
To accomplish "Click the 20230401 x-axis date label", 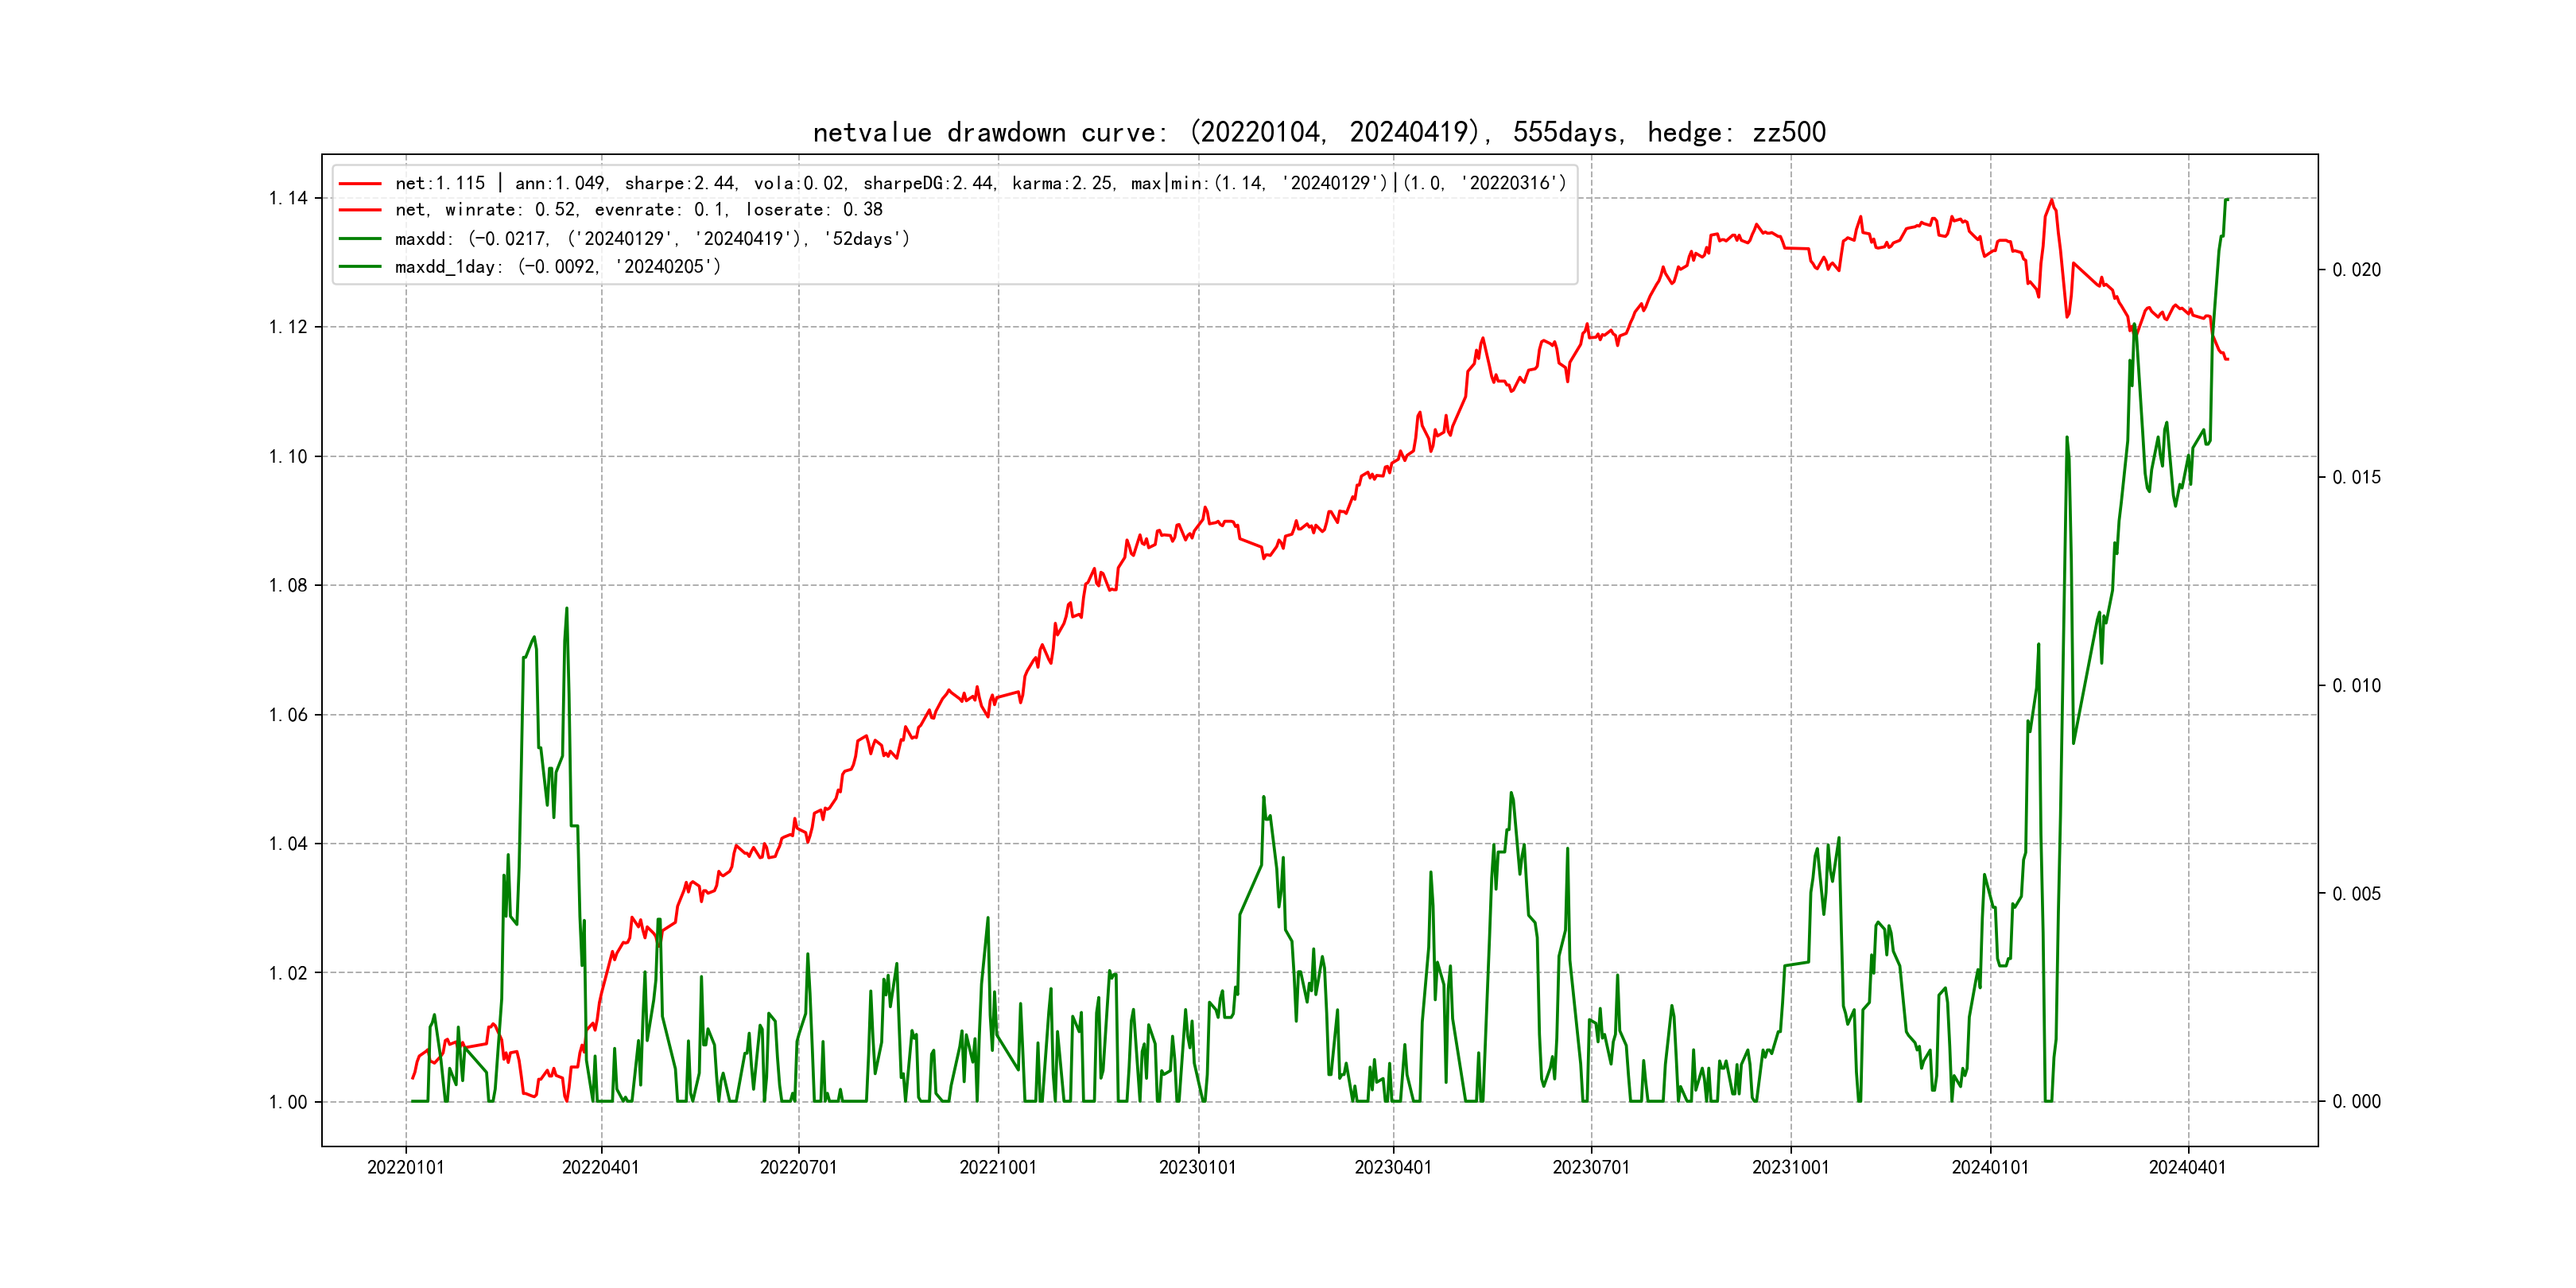I will tap(1392, 1167).
